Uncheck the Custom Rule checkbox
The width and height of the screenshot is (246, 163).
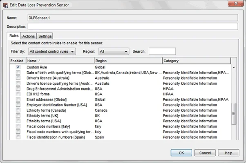(x=18, y=67)
